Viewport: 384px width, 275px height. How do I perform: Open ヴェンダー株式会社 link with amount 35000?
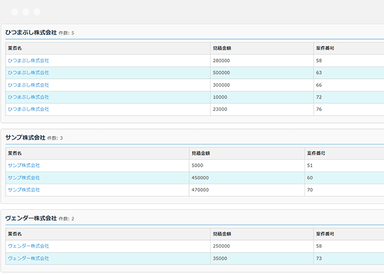[29, 258]
